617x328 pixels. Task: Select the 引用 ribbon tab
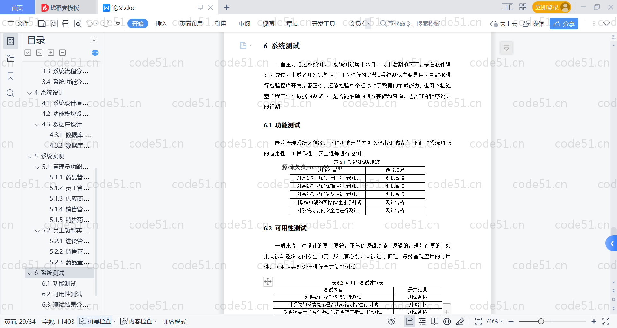click(221, 23)
